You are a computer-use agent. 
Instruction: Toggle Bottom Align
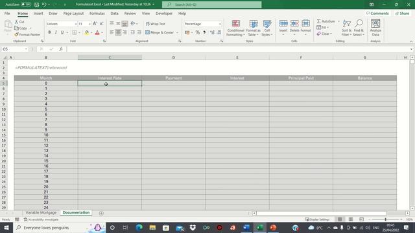(x=124, y=24)
